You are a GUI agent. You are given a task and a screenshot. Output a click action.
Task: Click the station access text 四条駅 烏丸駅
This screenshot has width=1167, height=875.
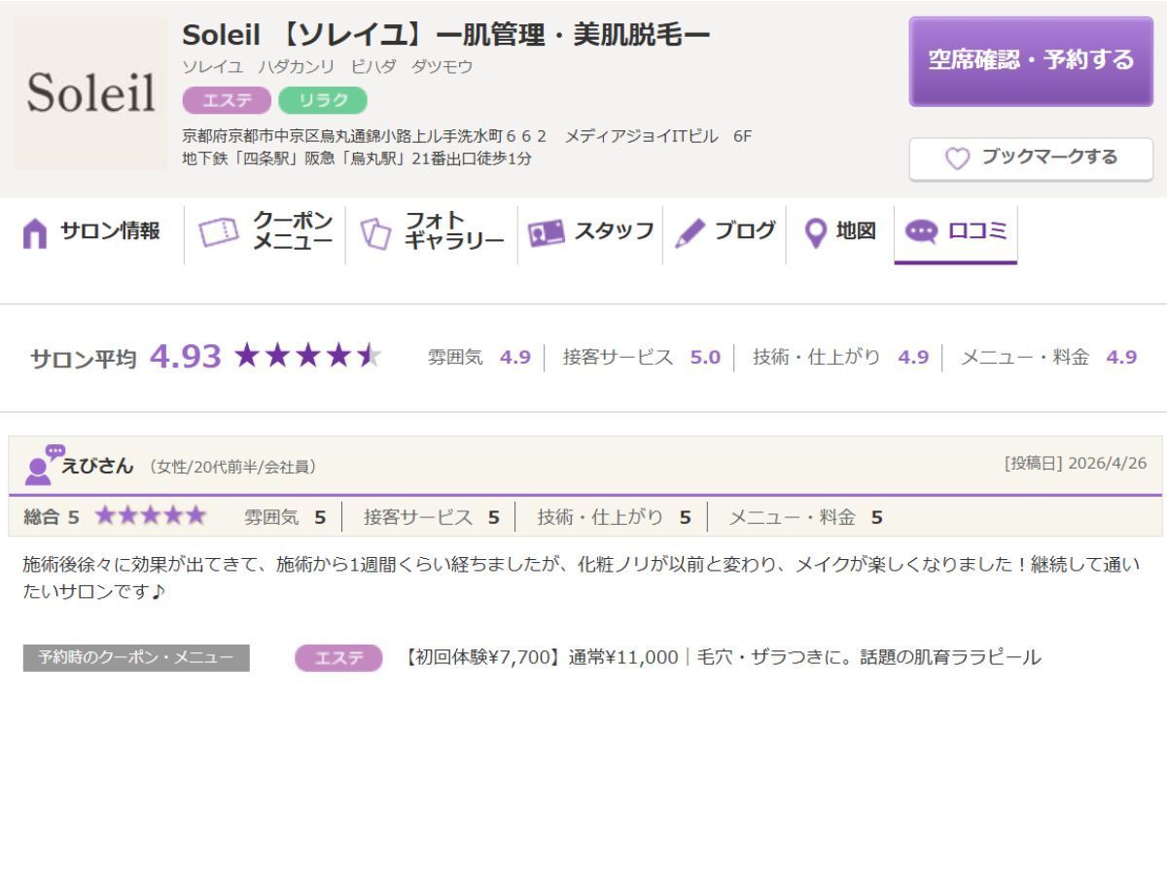click(357, 158)
